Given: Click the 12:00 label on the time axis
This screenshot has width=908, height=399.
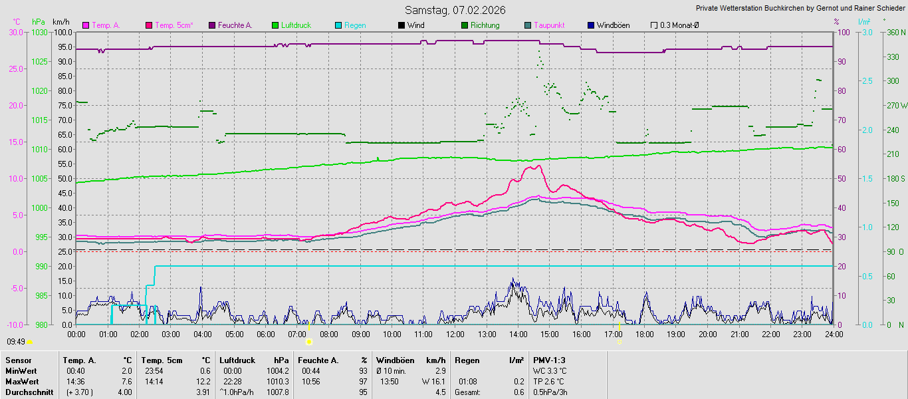Looking at the screenshot, I should click(455, 333).
